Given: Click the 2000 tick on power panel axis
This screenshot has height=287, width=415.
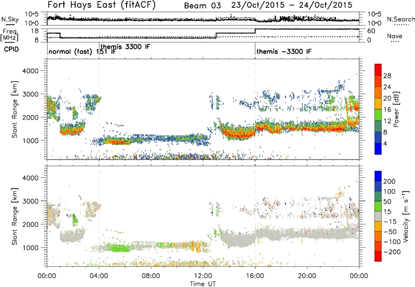Looking at the screenshot, I should [30, 117].
